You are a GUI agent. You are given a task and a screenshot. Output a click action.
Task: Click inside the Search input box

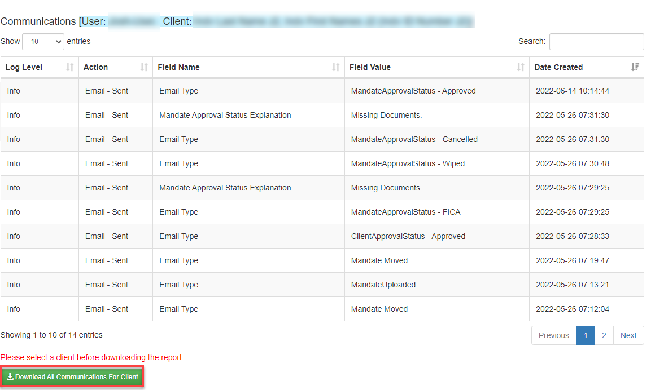[596, 42]
